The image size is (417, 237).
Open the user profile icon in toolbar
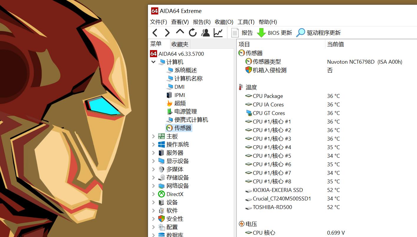tap(205, 33)
